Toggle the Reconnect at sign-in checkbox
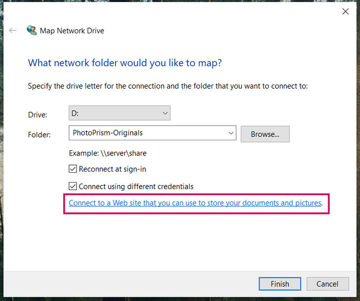 73,169
